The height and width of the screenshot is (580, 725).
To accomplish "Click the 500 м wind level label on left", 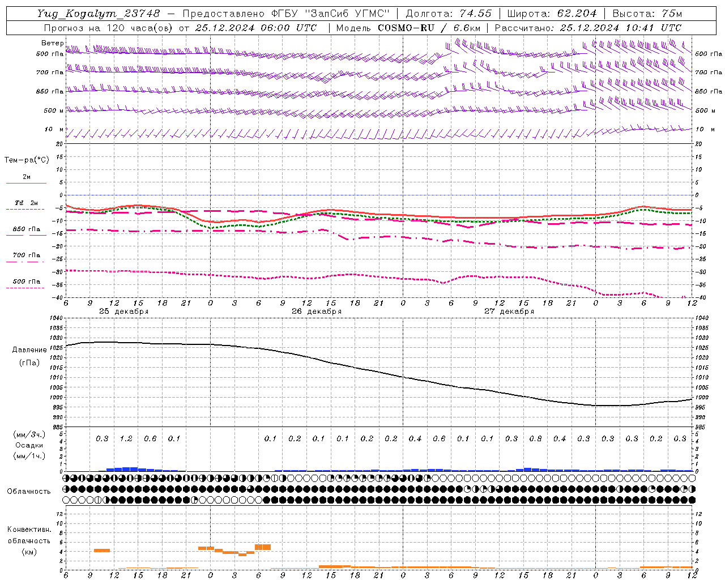I will (54, 110).
